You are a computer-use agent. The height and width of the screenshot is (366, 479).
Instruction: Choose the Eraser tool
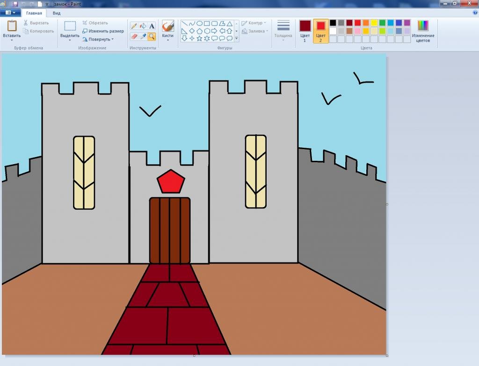pos(134,36)
